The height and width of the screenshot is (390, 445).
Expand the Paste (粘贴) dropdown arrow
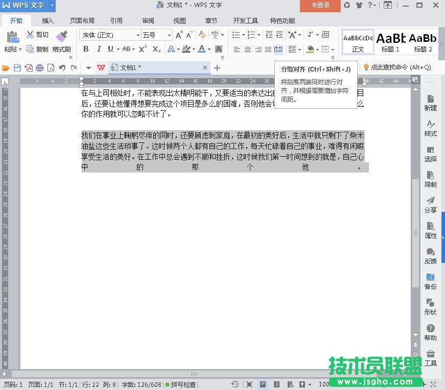(x=20, y=50)
